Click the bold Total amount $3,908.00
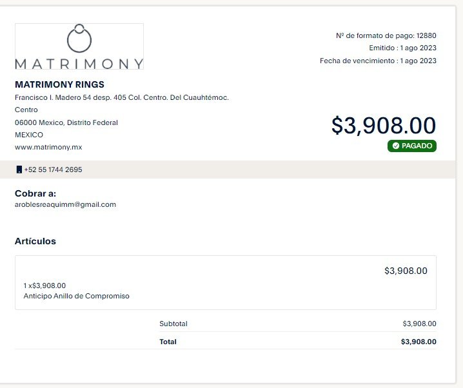 [419, 342]
